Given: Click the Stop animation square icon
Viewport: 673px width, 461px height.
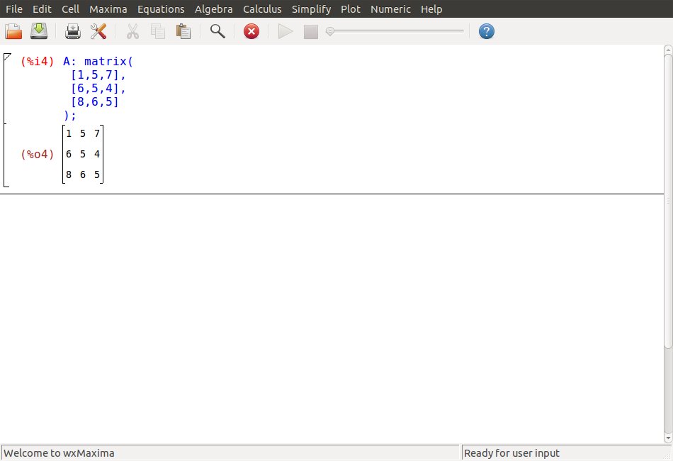Looking at the screenshot, I should point(311,32).
